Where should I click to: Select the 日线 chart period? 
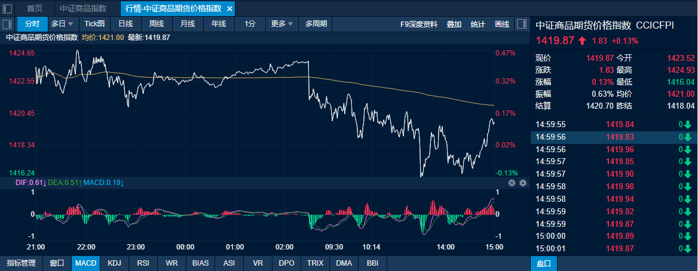coord(125,24)
